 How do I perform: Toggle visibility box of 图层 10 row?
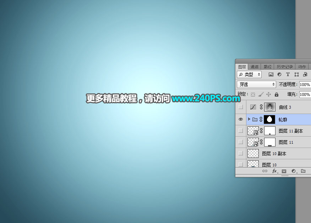click(241, 164)
